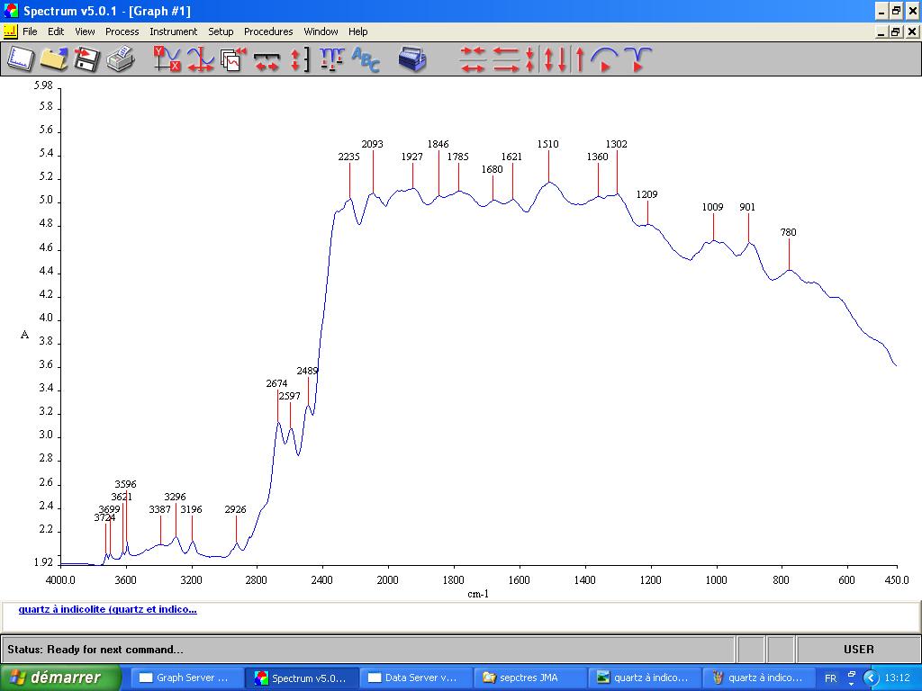Viewport: 922px width, 691px height.
Task: Switch to Data Server taskbar window
Action: (414, 678)
